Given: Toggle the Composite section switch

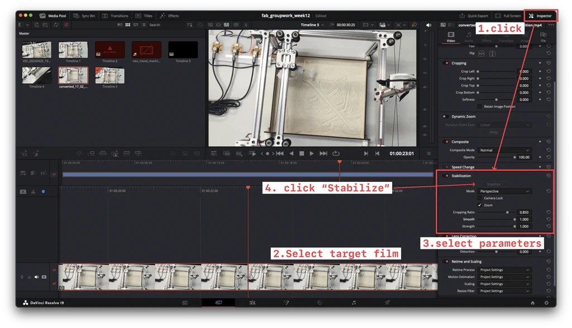Looking at the screenshot, I should (x=446, y=142).
